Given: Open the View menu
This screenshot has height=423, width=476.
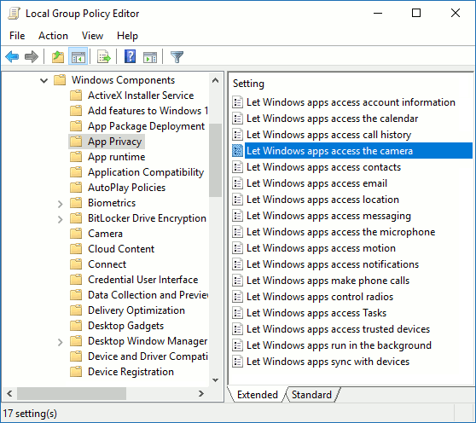Looking at the screenshot, I should point(92,36).
